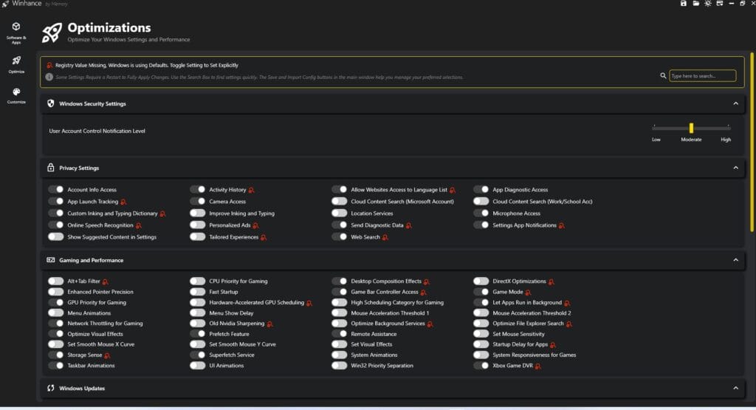
Task: Click the Windows Security shield icon
Action: pyautogui.click(x=51, y=104)
